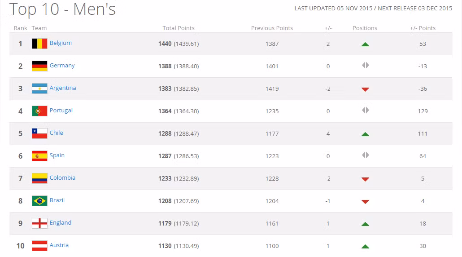This screenshot has height=257, width=462.
Task: Click the Colombia flag icon
Action: pyautogui.click(x=39, y=178)
